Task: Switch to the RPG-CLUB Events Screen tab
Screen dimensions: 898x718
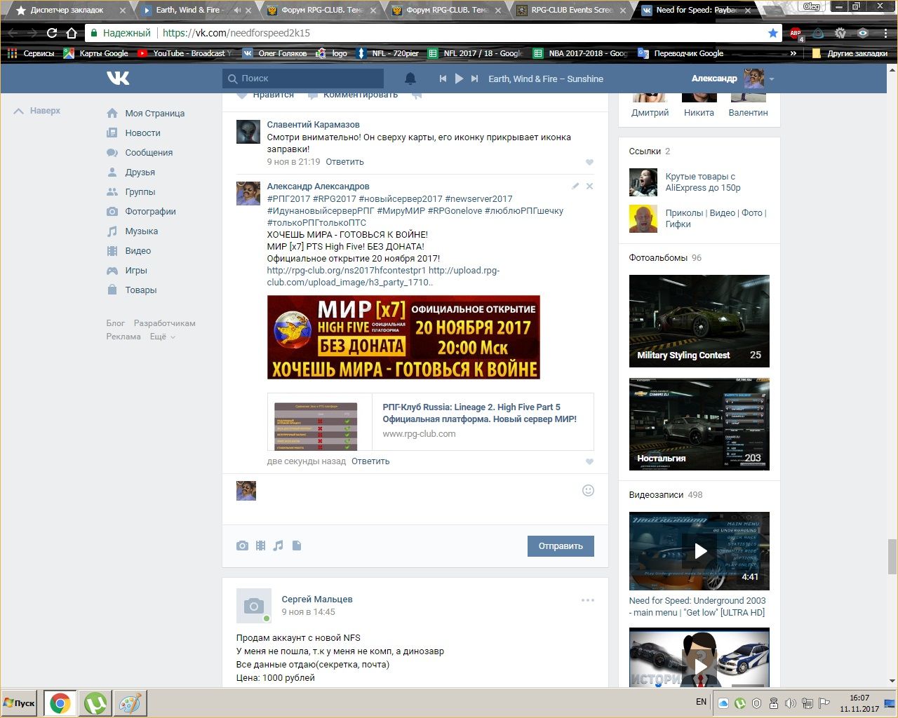Action: pyautogui.click(x=570, y=11)
